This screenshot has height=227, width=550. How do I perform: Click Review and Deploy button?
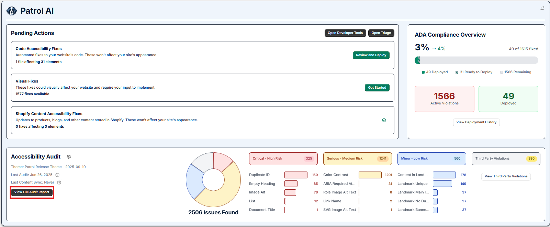point(371,55)
